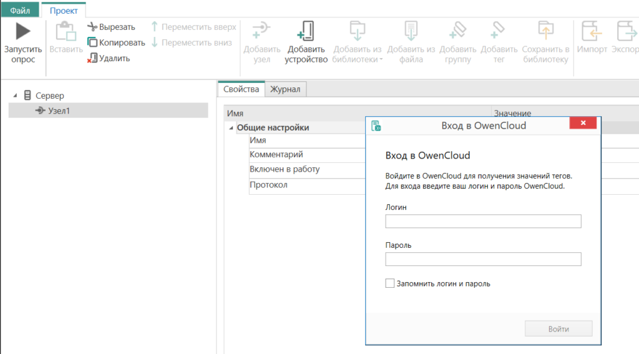
Task: Select the Протокол property row
Action: coord(307,185)
